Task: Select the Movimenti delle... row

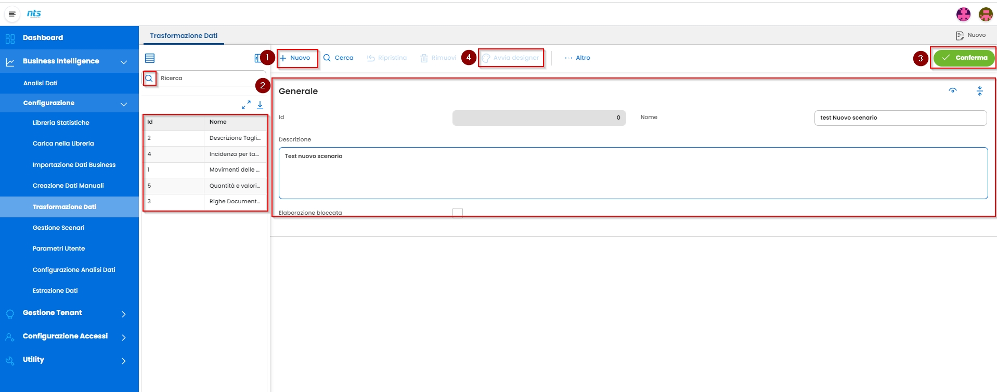Action: [205, 170]
